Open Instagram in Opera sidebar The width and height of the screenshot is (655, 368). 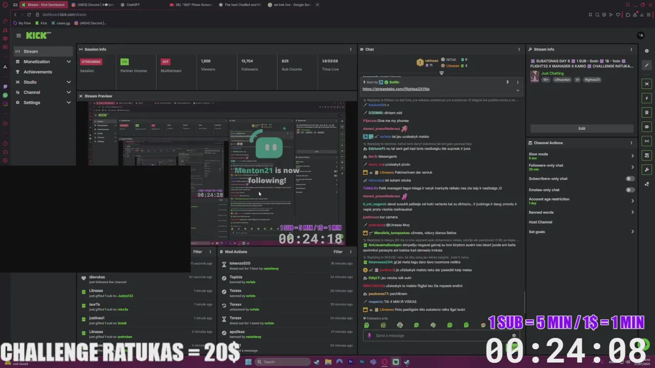click(x=5, y=104)
